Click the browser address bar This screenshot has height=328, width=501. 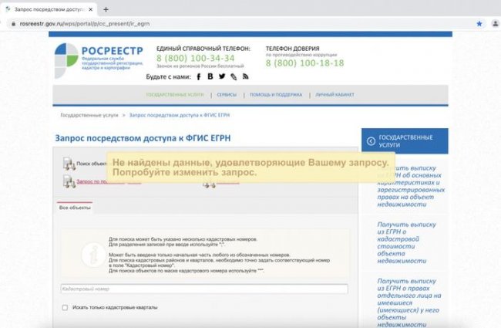point(231,24)
